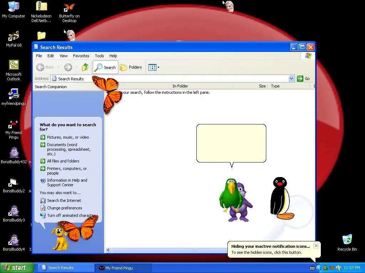Click Search the Internet
This screenshot has height=273, width=365.
tap(61, 200)
